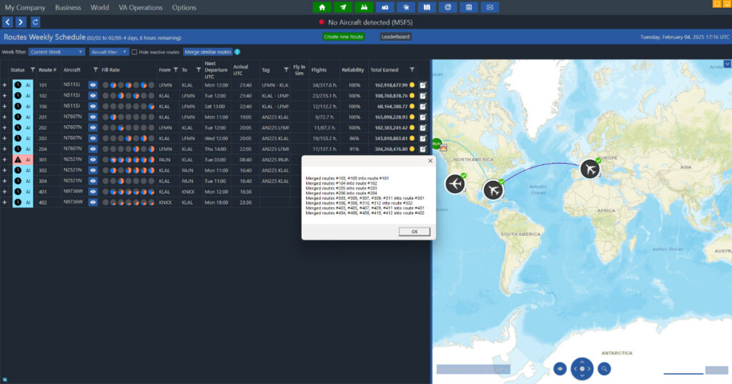Image resolution: width=732 pixels, height=384 pixels.
Task: Open the blue book/map toolbar icon
Action: click(427, 7)
